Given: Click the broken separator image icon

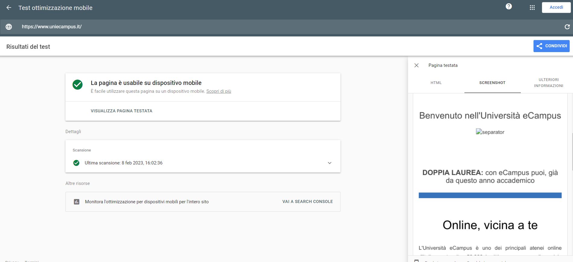Looking at the screenshot, I should coord(479,132).
